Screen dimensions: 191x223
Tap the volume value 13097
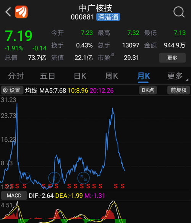click(x=131, y=45)
